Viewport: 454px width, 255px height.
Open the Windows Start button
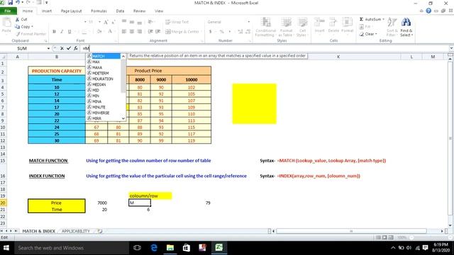6,248
